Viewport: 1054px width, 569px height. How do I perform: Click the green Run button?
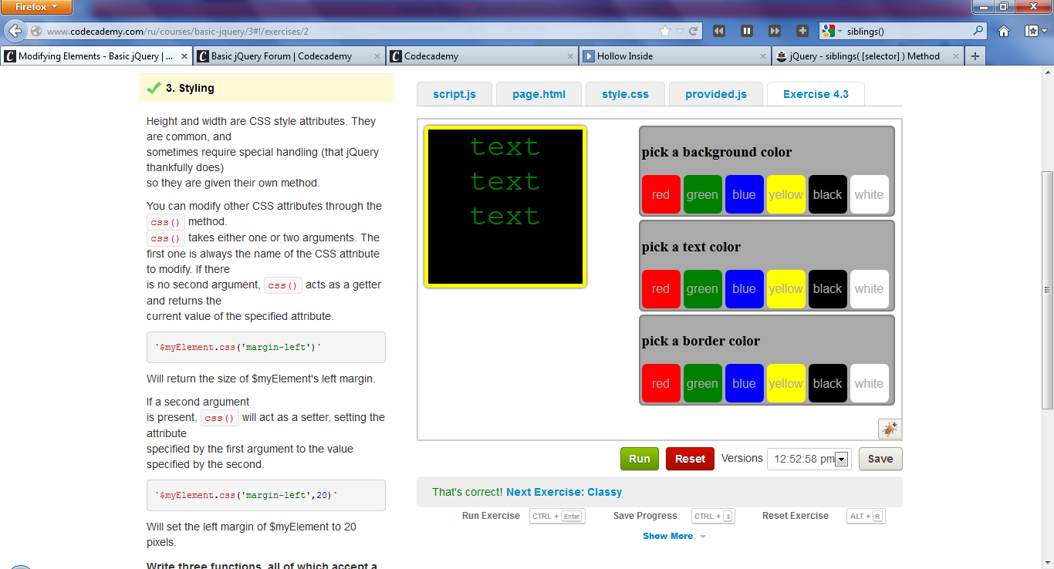click(640, 459)
